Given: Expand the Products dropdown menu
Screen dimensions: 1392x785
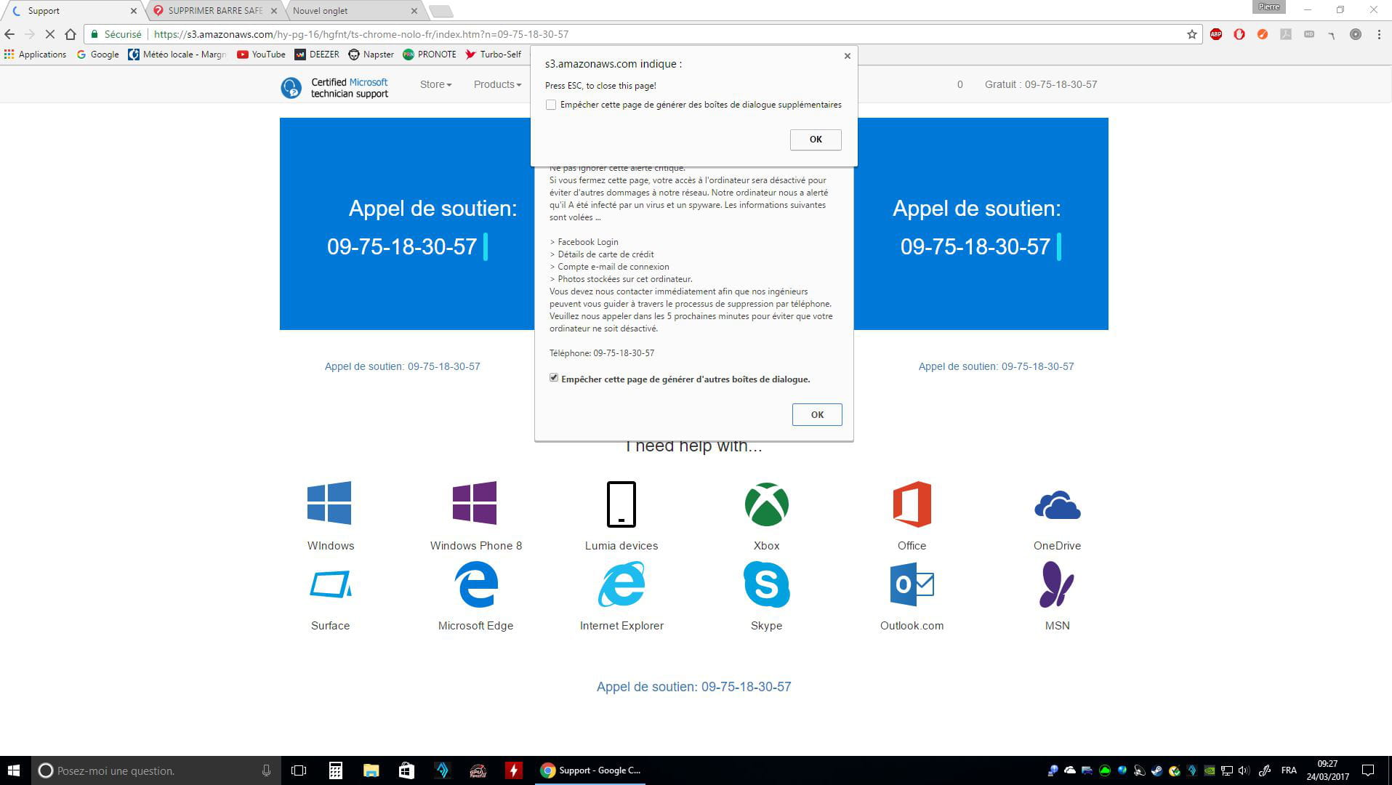Looking at the screenshot, I should 497,84.
